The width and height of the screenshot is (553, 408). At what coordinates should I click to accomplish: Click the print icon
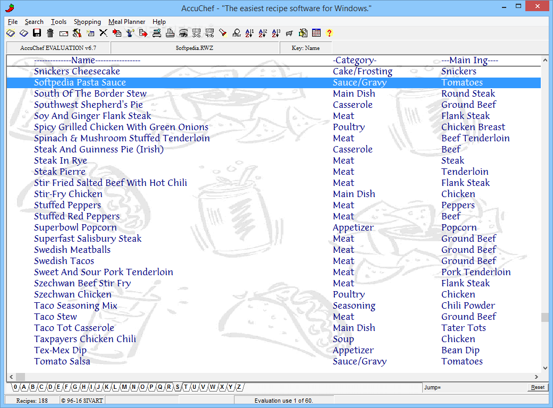click(170, 33)
